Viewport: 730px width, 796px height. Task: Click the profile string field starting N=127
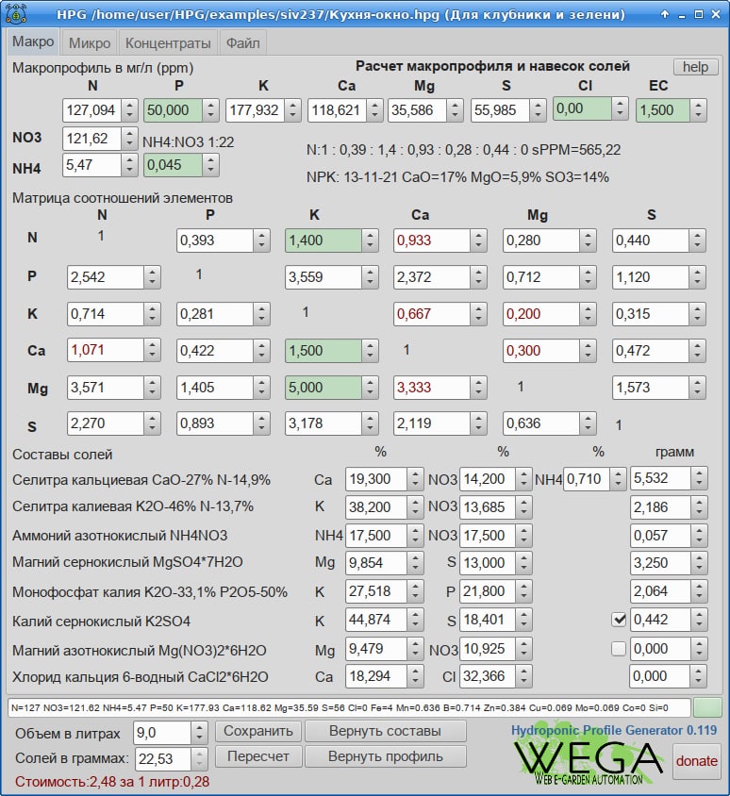tap(349, 707)
